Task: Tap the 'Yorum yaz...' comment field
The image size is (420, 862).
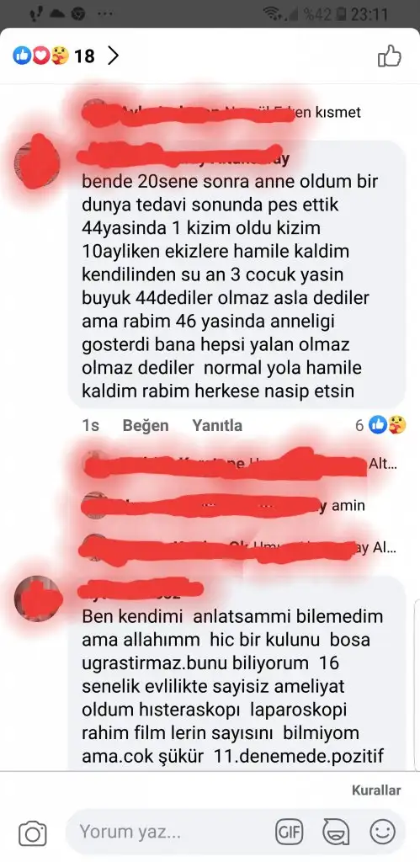Action: pyautogui.click(x=170, y=832)
